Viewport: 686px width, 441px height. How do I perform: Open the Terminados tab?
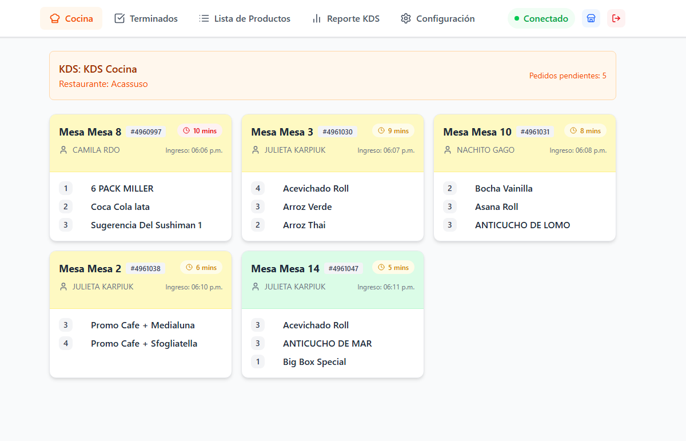(146, 18)
